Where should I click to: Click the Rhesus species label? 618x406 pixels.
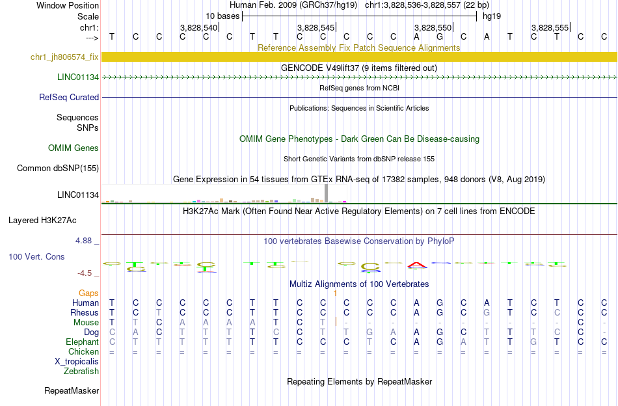point(85,312)
